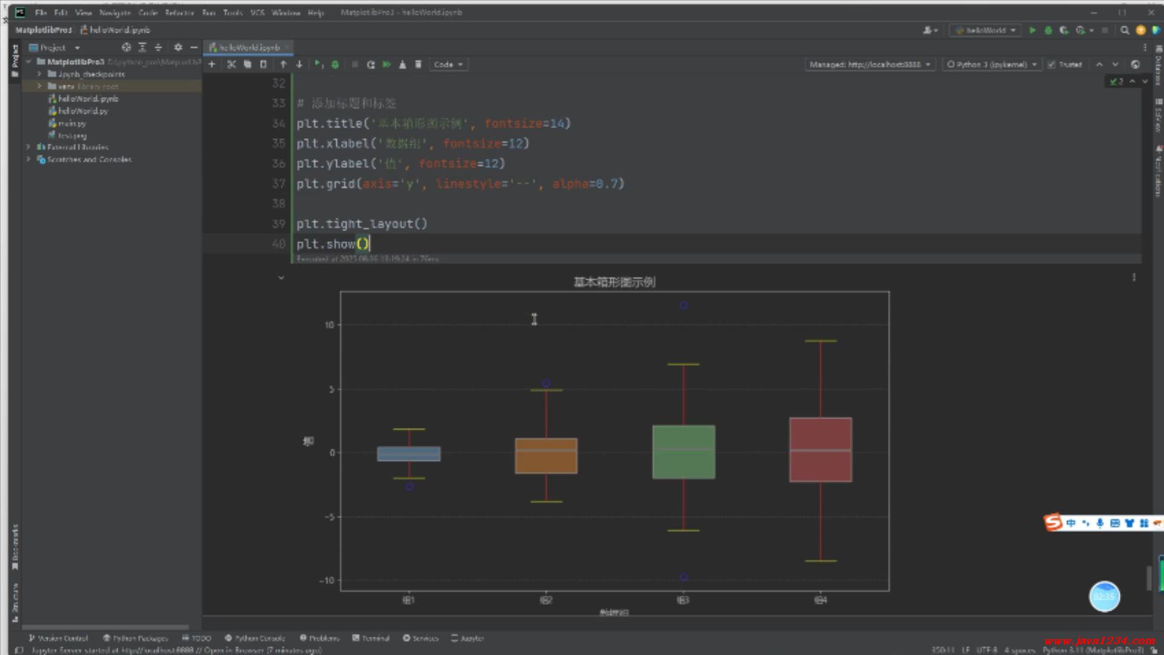Open Search Everywhere magnifier icon
This screenshot has height=655, width=1164.
(x=1125, y=30)
